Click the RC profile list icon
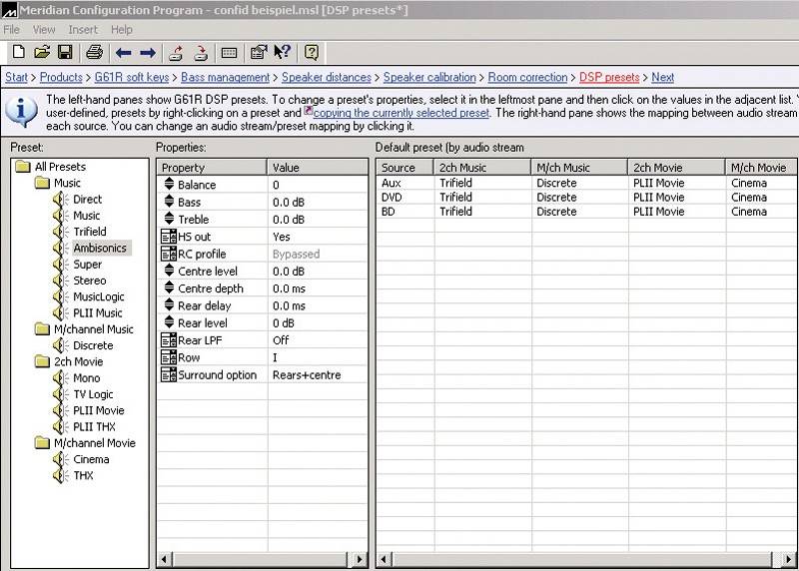Screen dimensions: 799x571 click(169, 254)
